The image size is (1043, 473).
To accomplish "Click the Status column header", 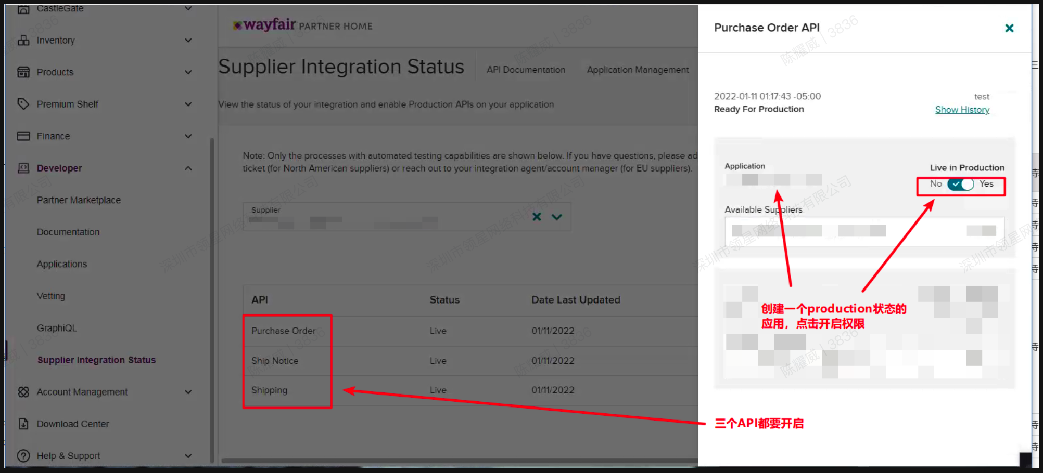I will pyautogui.click(x=444, y=300).
